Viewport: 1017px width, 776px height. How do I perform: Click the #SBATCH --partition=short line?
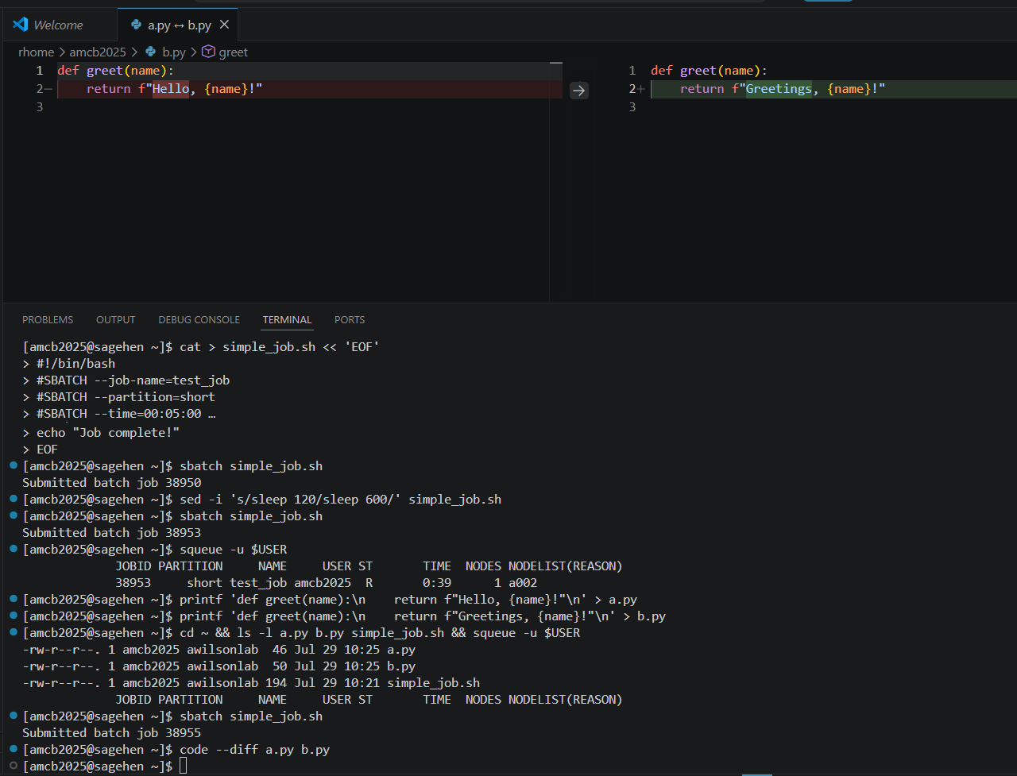point(126,397)
